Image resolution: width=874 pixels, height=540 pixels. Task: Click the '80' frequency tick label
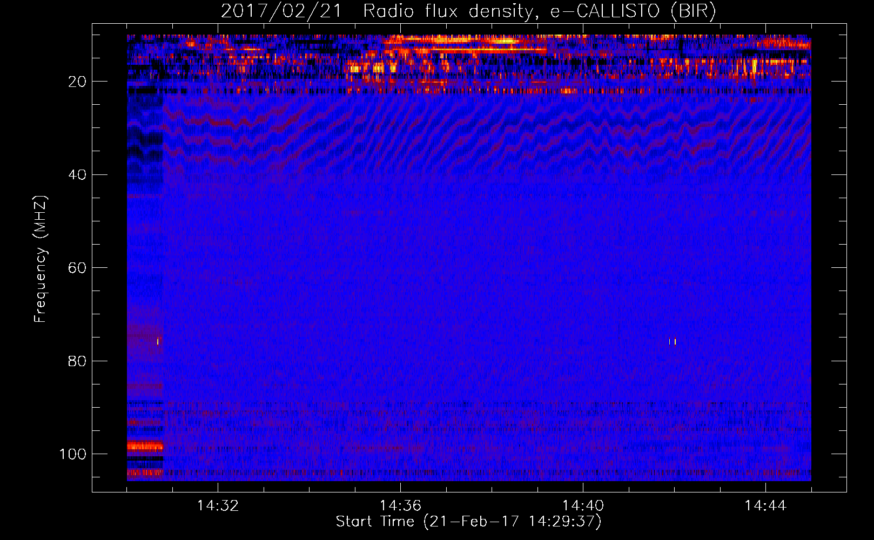point(77,361)
